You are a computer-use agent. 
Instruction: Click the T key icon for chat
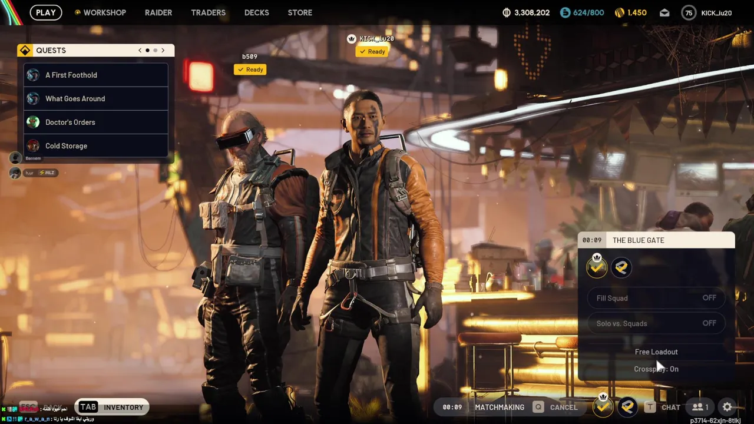pos(650,407)
